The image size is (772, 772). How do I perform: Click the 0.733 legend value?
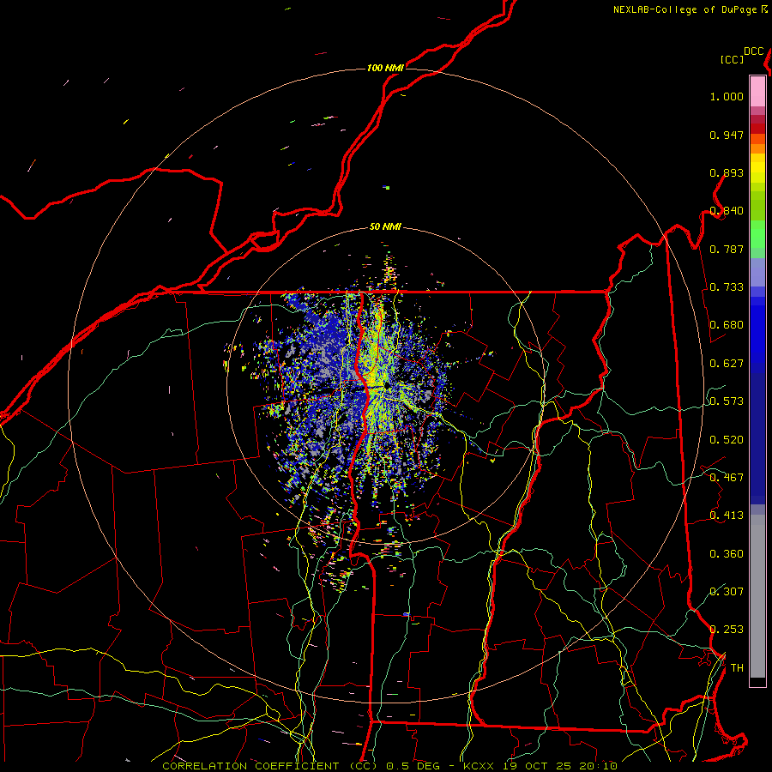[727, 287]
